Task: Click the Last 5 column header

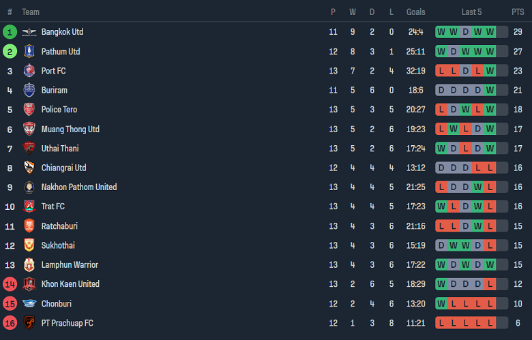Action: coord(471,12)
